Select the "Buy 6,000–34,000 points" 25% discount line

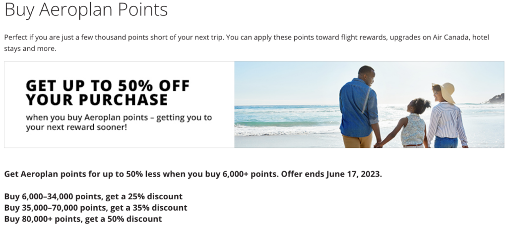[x=93, y=196]
